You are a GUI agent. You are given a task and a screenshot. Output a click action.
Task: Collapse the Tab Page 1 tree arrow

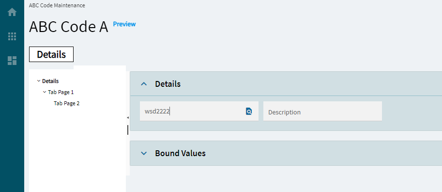point(45,92)
